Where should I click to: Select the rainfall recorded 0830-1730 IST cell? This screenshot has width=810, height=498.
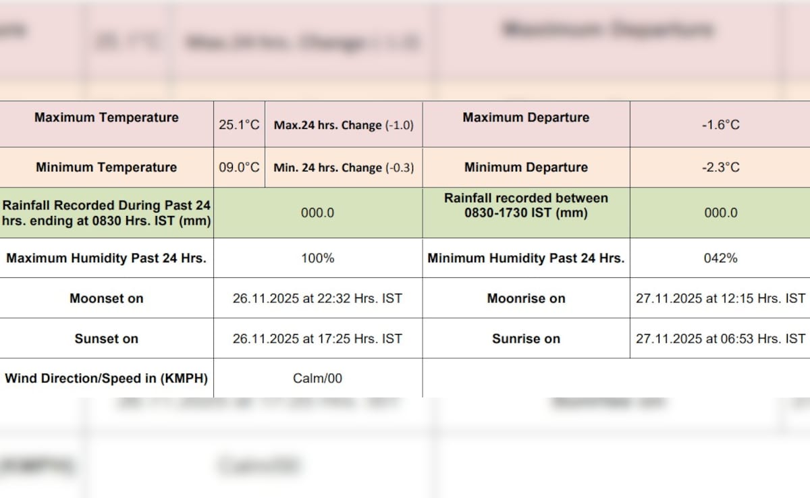click(x=526, y=205)
